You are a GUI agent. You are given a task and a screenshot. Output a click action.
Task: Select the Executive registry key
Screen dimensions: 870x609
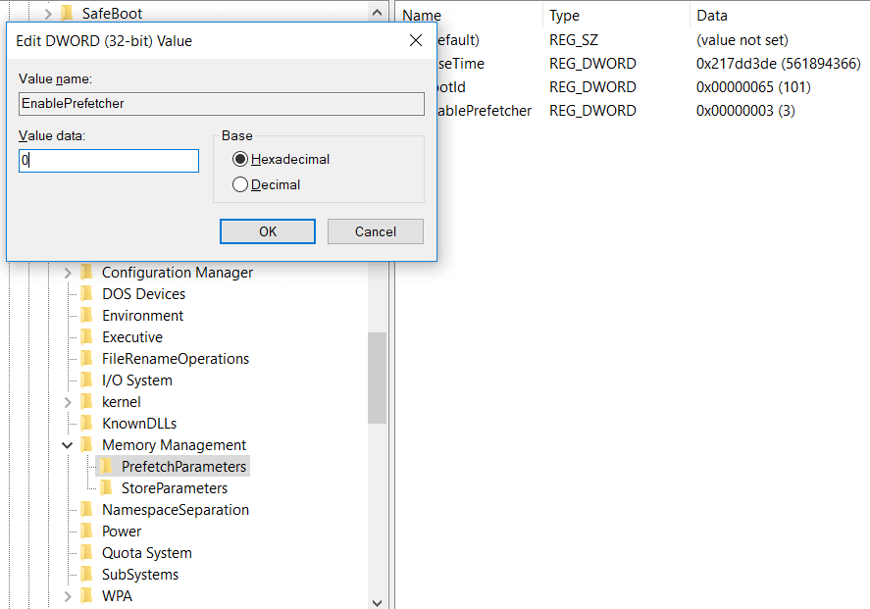(x=132, y=337)
